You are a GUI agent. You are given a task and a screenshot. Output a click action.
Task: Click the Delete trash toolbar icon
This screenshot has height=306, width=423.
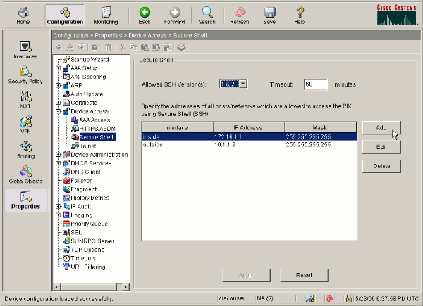pyautogui.click(x=109, y=47)
